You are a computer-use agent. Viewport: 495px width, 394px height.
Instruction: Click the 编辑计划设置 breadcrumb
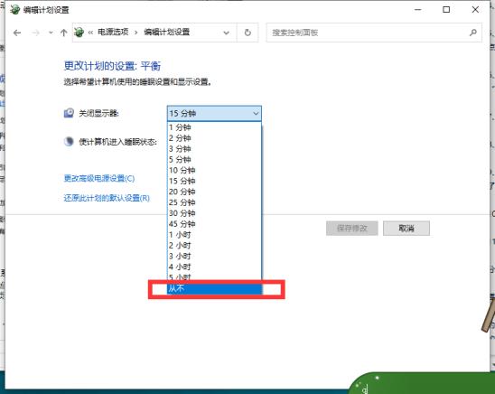click(x=167, y=33)
